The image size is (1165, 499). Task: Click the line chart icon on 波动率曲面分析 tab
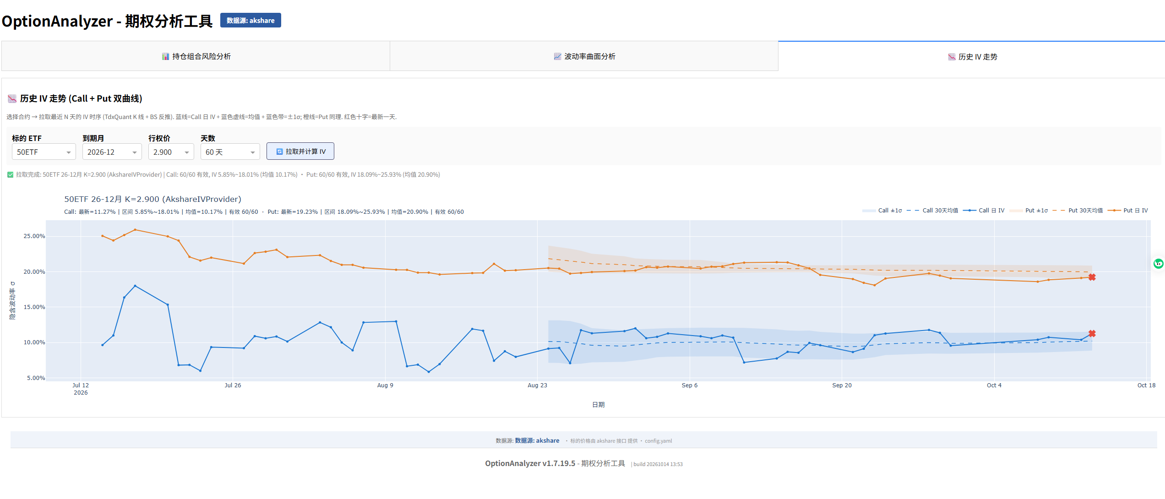[557, 56]
